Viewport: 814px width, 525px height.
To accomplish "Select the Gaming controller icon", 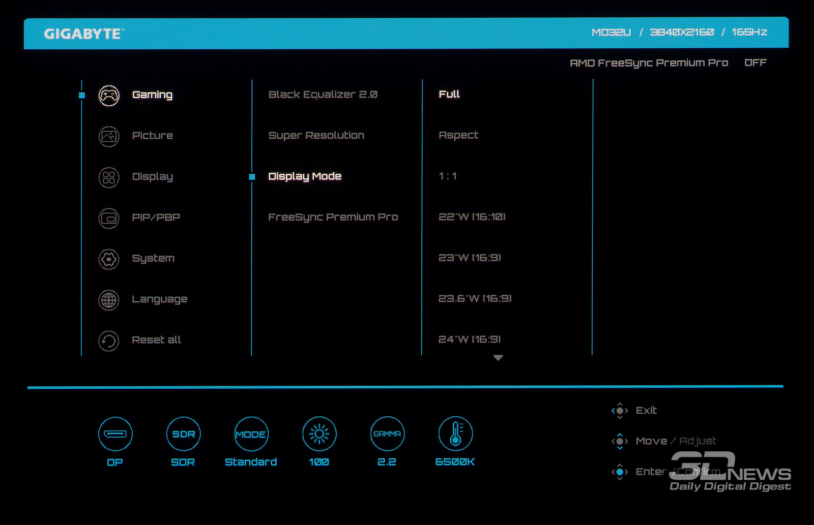I will tap(109, 96).
